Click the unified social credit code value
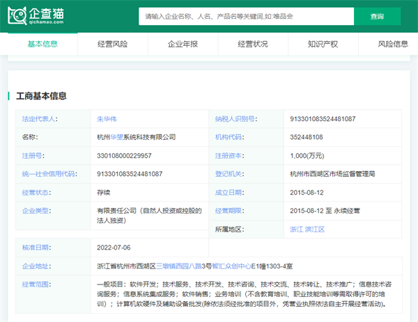 130,174
